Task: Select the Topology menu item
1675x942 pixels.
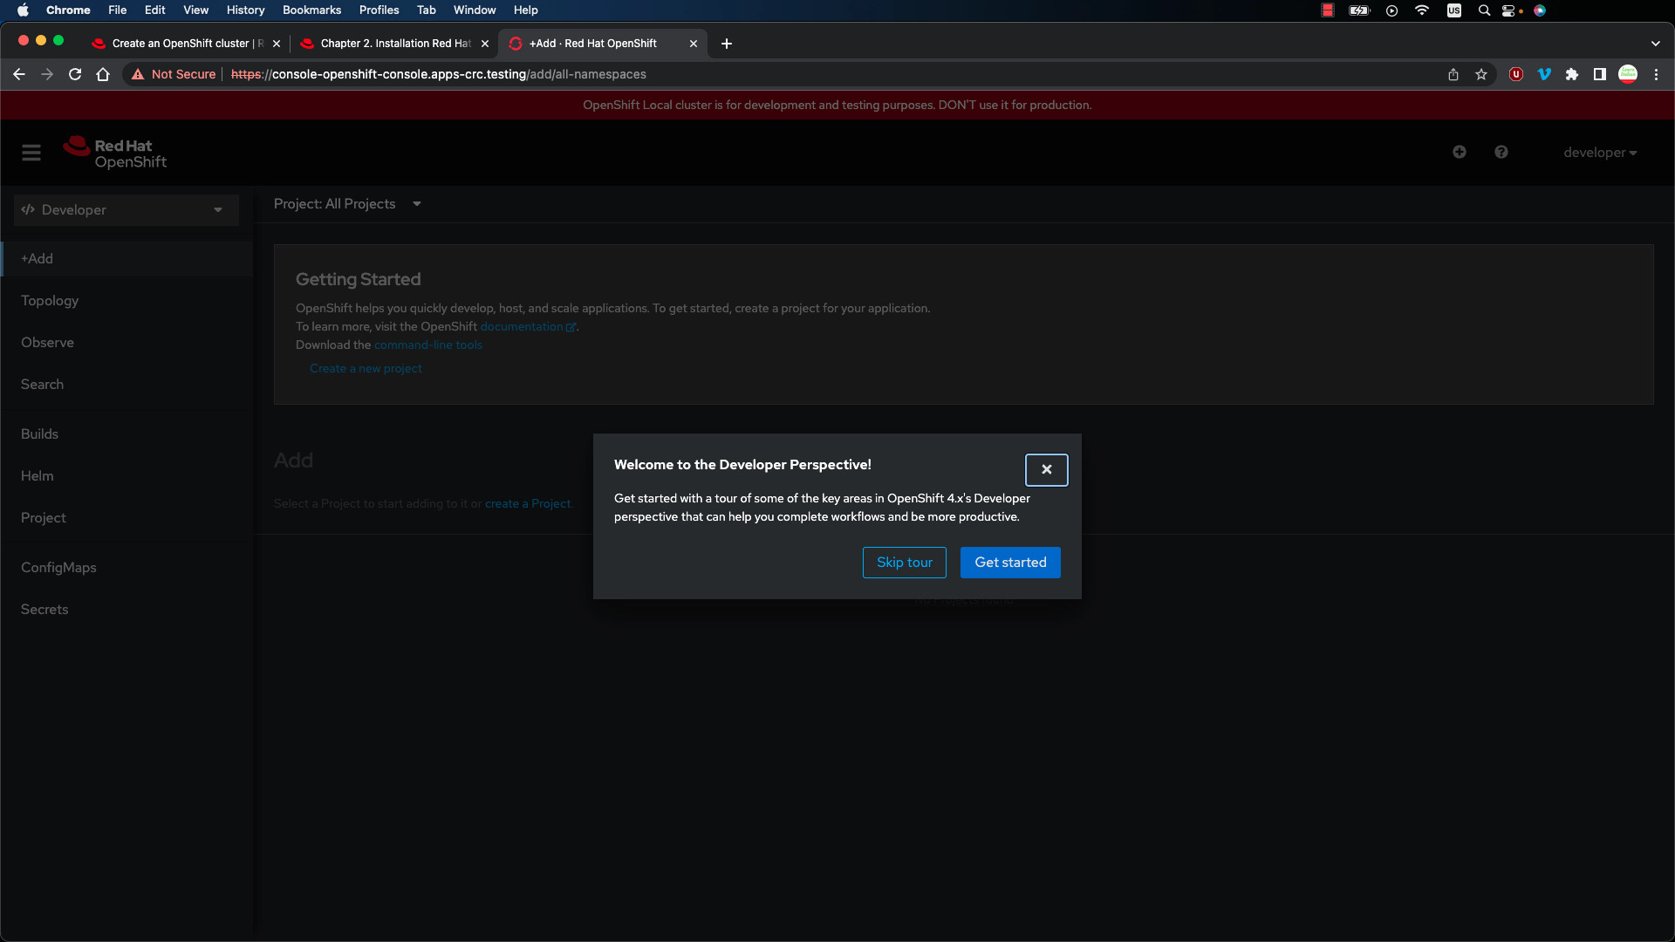Action: click(x=50, y=300)
